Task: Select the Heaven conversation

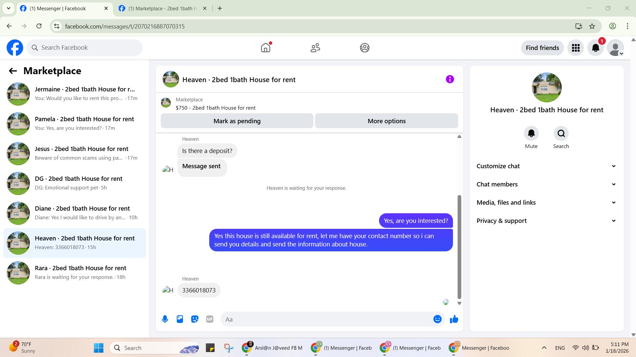Action: coord(75,243)
